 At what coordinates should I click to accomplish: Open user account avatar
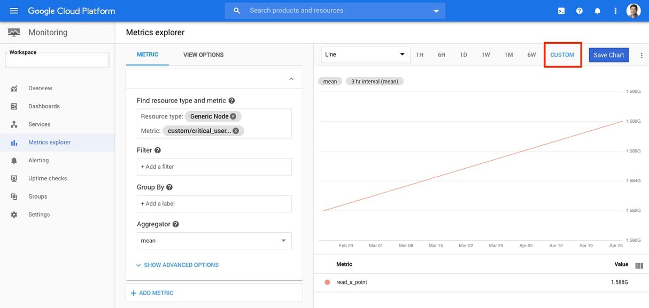click(633, 11)
